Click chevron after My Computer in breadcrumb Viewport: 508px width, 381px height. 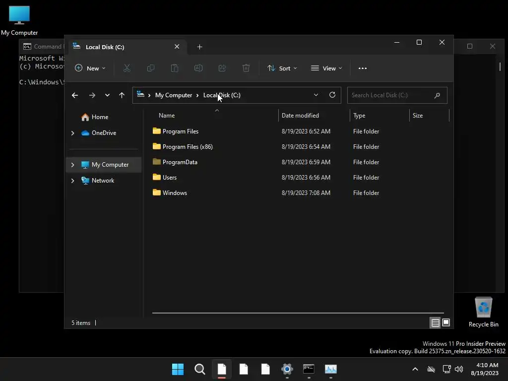pos(197,95)
